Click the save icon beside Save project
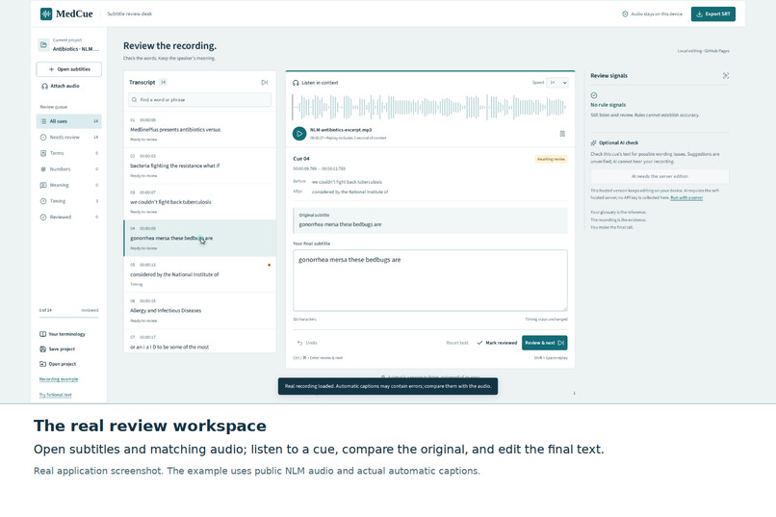Screen dimensions: 776x517 tap(43, 349)
